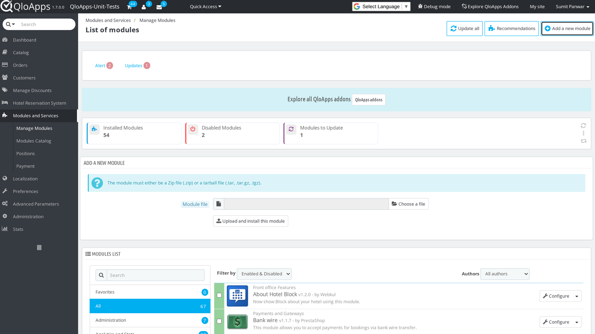This screenshot has width=595, height=334.
Task: Click the Debug mode bug icon
Action: 420,6
